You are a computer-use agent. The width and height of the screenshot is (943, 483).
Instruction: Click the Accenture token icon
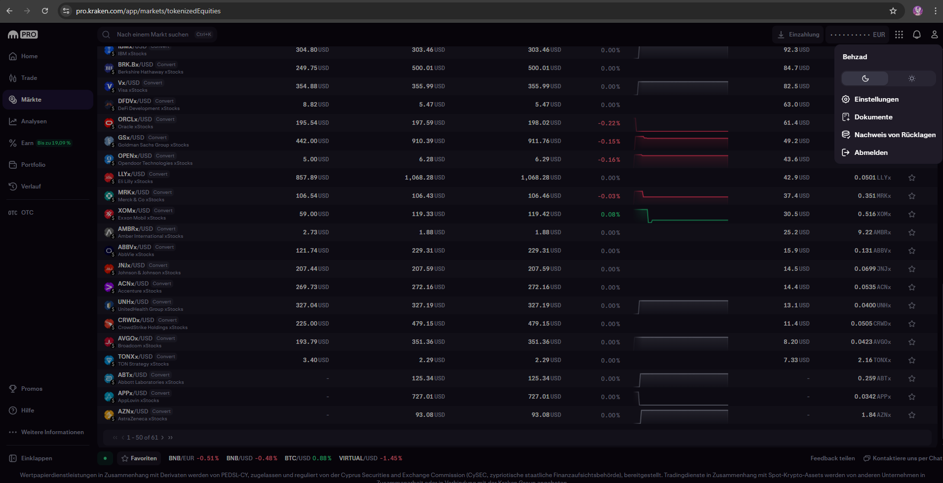pos(109,287)
